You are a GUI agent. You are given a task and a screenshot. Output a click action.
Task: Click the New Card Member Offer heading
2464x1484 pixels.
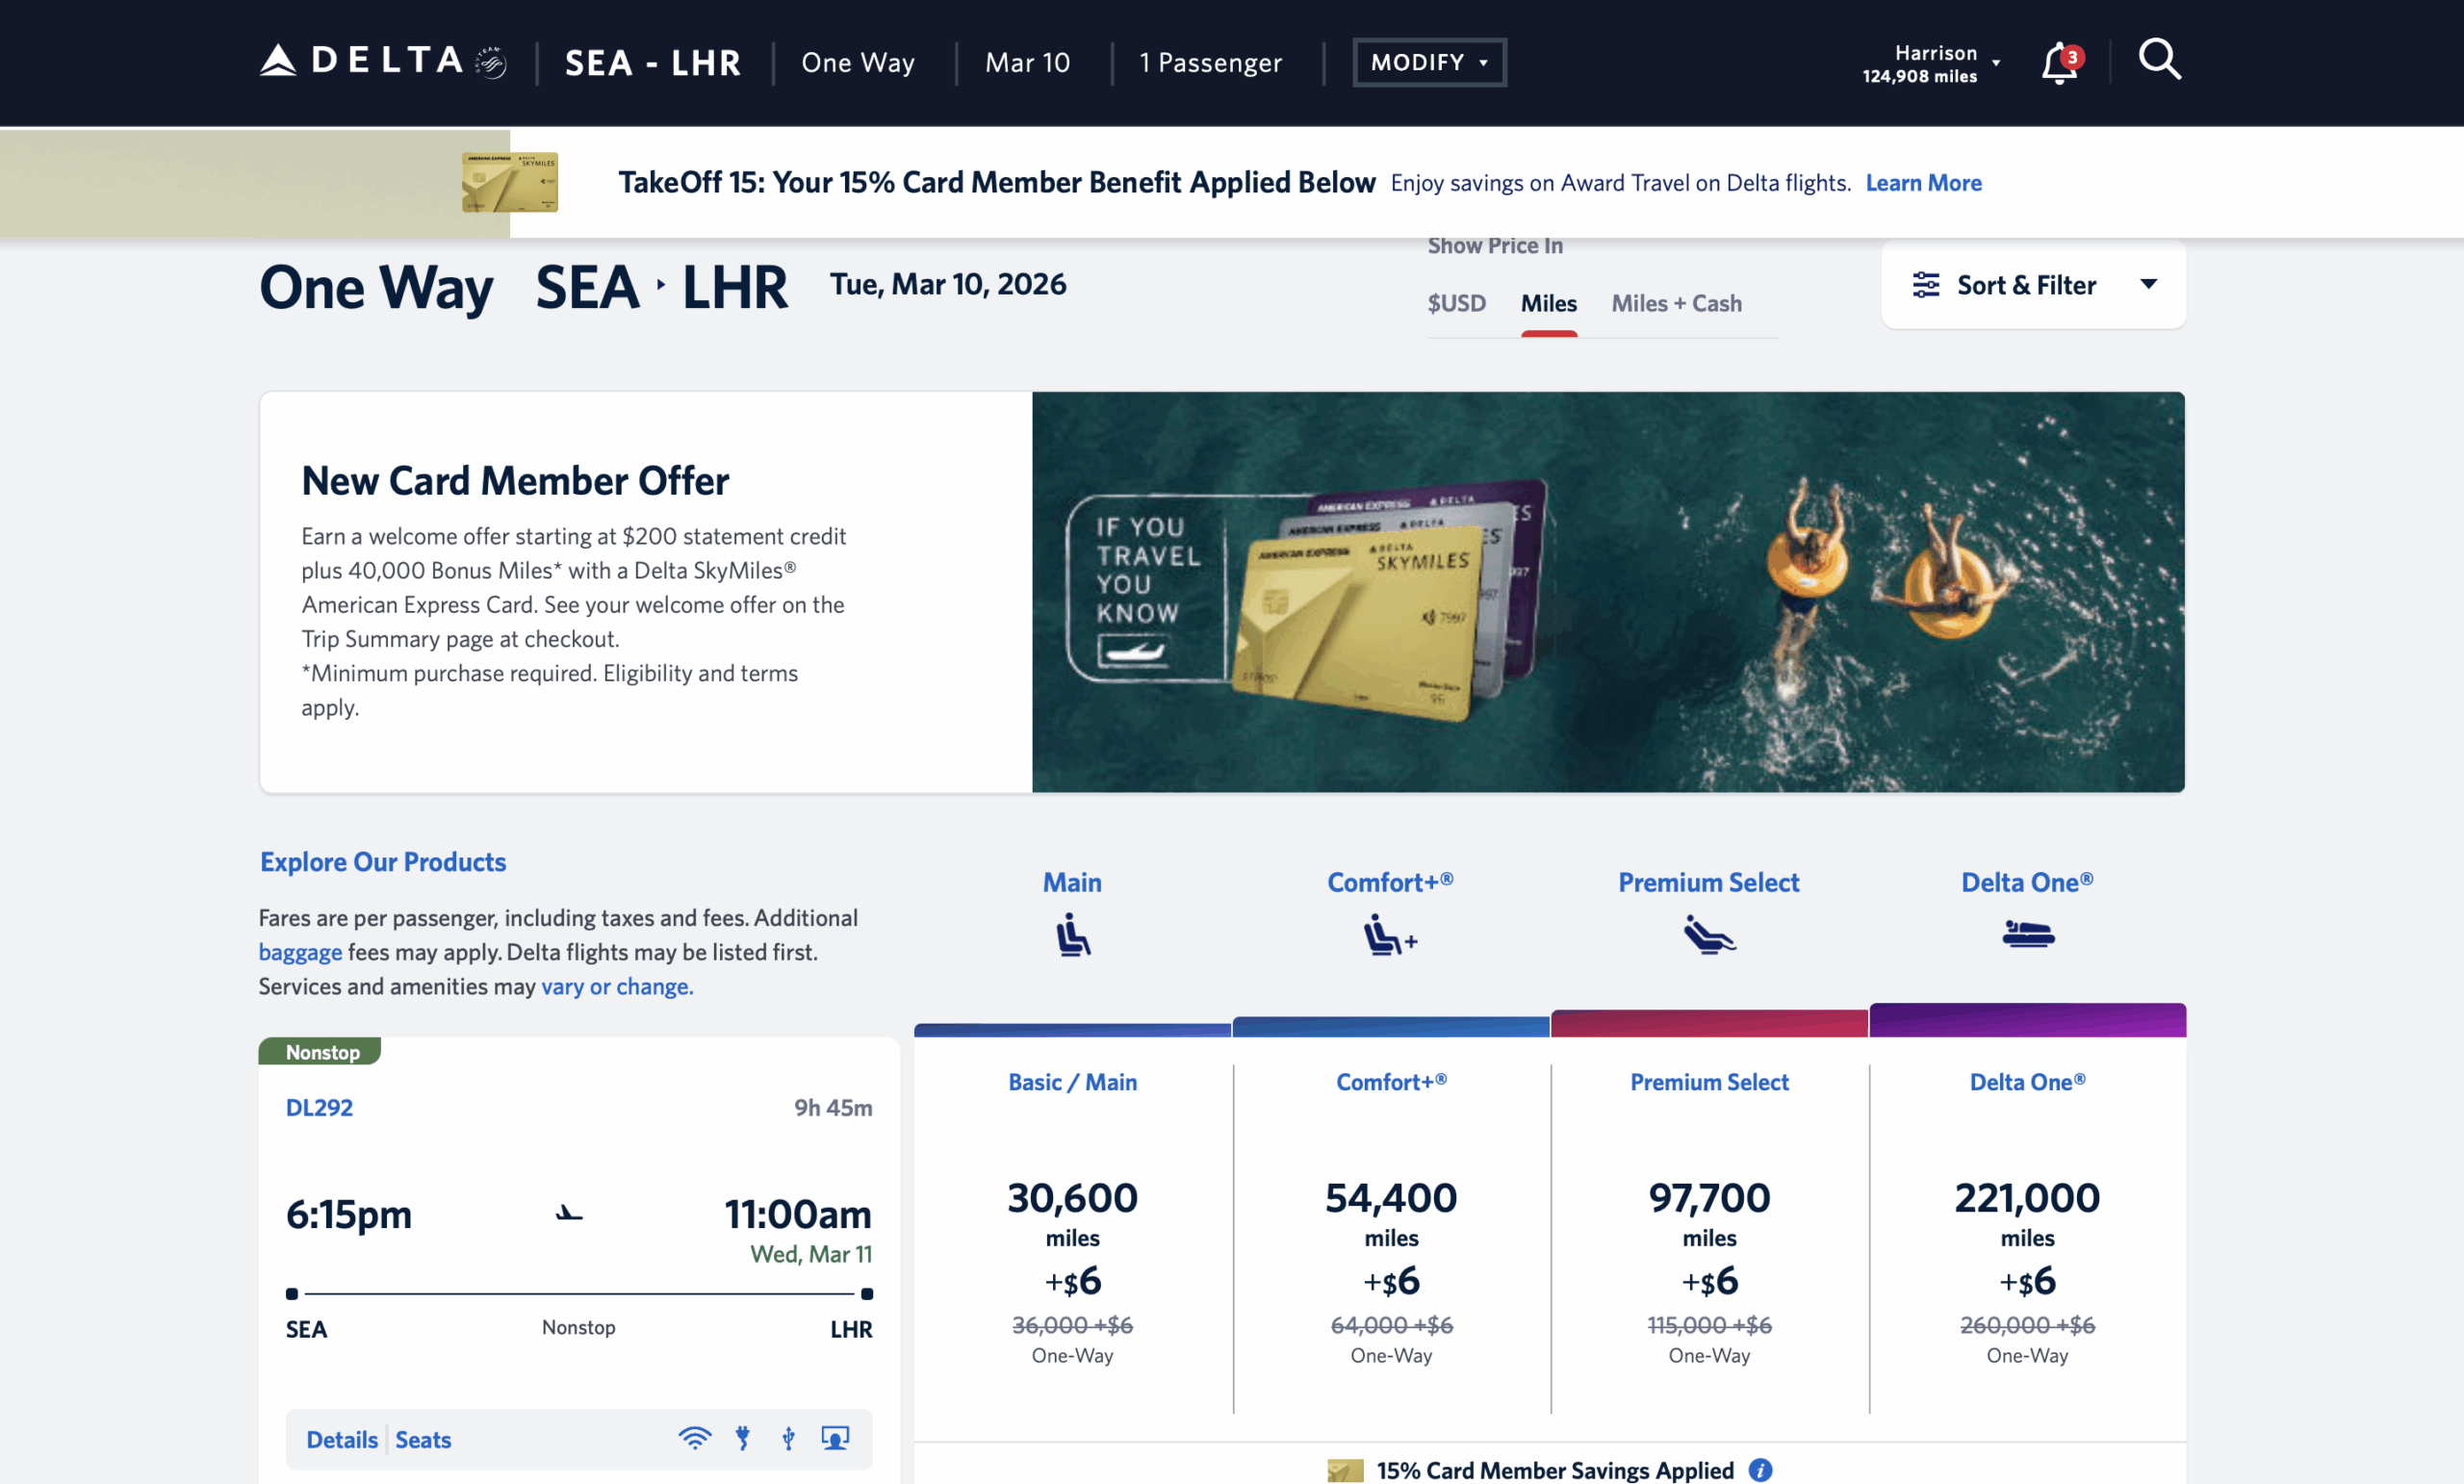tap(515, 481)
